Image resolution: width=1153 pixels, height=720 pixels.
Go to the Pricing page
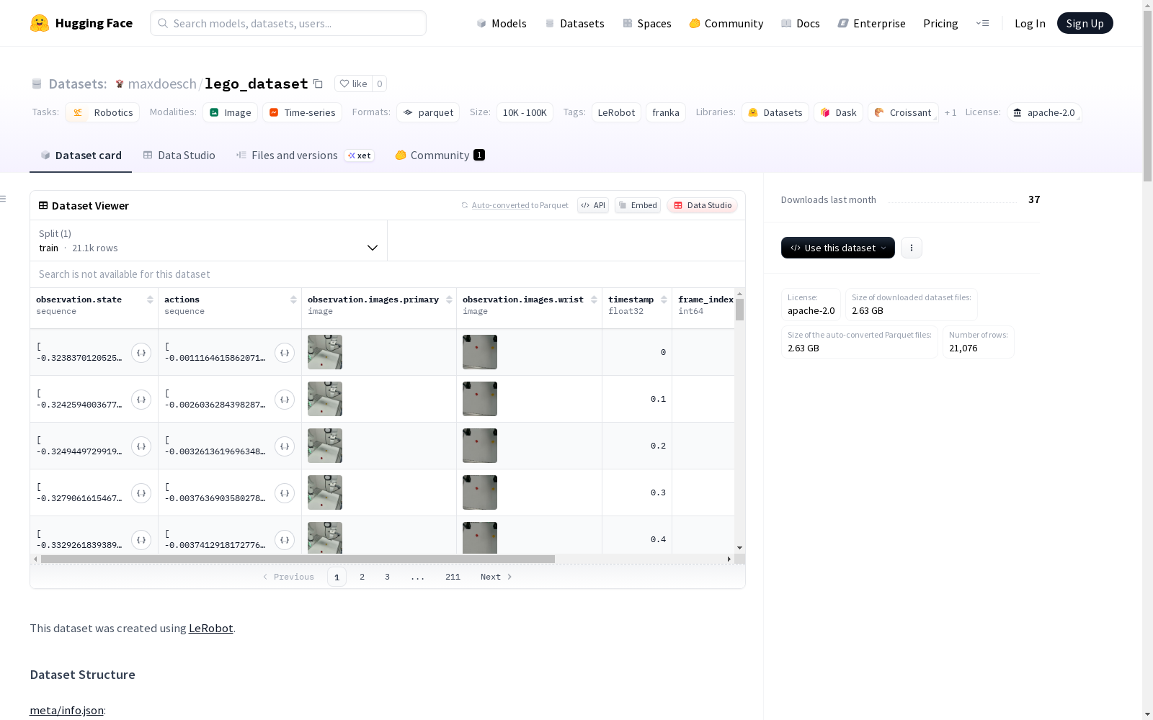click(940, 23)
